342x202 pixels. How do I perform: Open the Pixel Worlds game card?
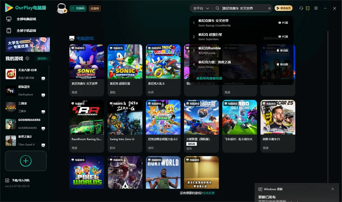[x=87, y=172]
